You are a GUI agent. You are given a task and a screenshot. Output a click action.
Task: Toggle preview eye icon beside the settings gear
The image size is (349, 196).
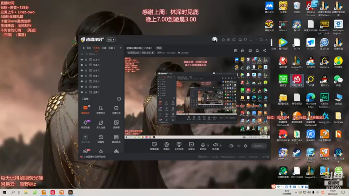point(239,146)
